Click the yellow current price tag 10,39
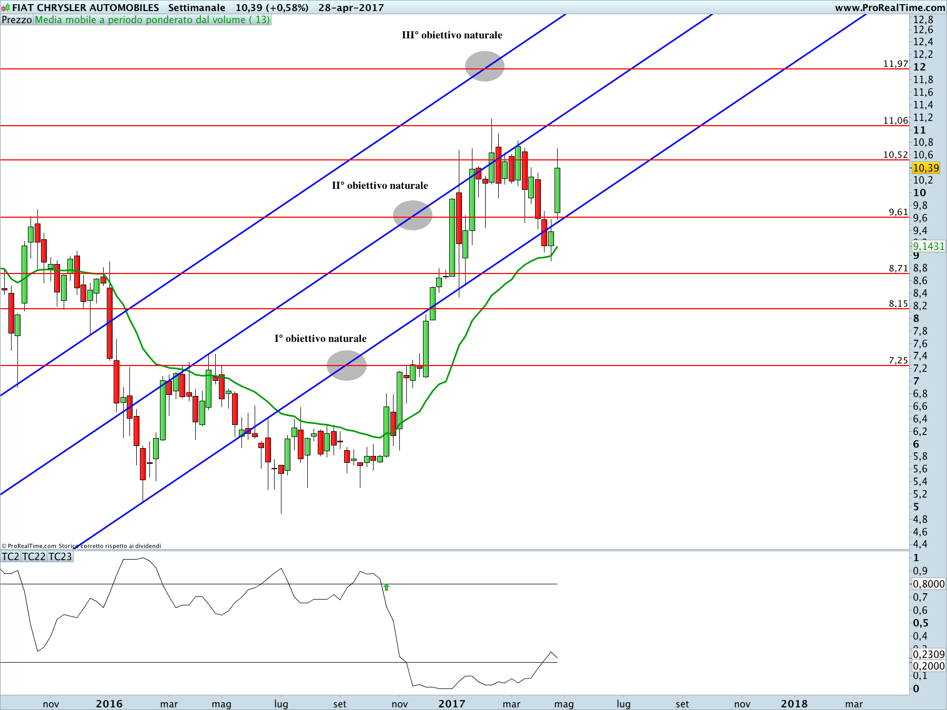 tap(926, 168)
